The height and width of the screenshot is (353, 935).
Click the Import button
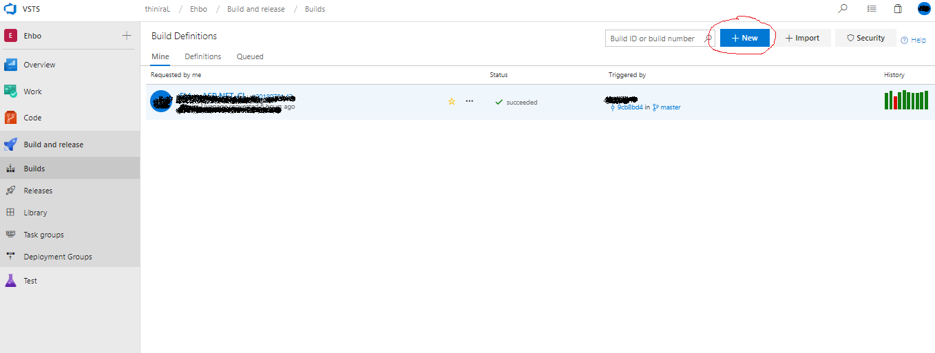(803, 38)
